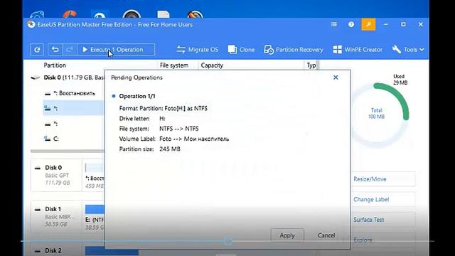Screen dimensions: 455x256
Task: Click the Disk 1 E: partition bar
Action: 95,209
